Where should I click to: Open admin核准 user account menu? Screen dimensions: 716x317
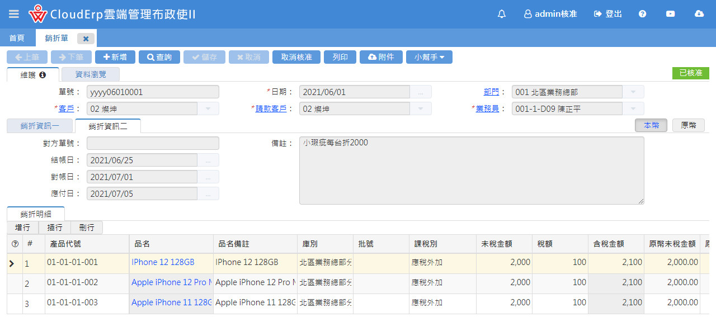[550, 14]
